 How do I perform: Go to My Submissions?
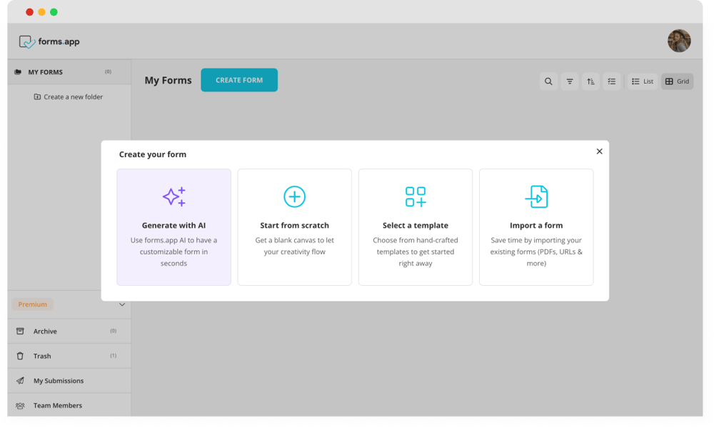58,381
